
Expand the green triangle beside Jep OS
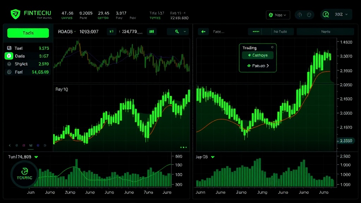(213, 157)
